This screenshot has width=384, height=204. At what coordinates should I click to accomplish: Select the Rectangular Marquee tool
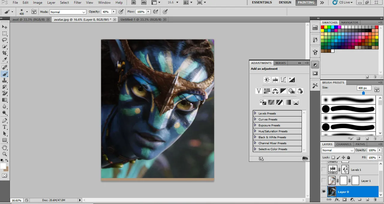point(5,33)
